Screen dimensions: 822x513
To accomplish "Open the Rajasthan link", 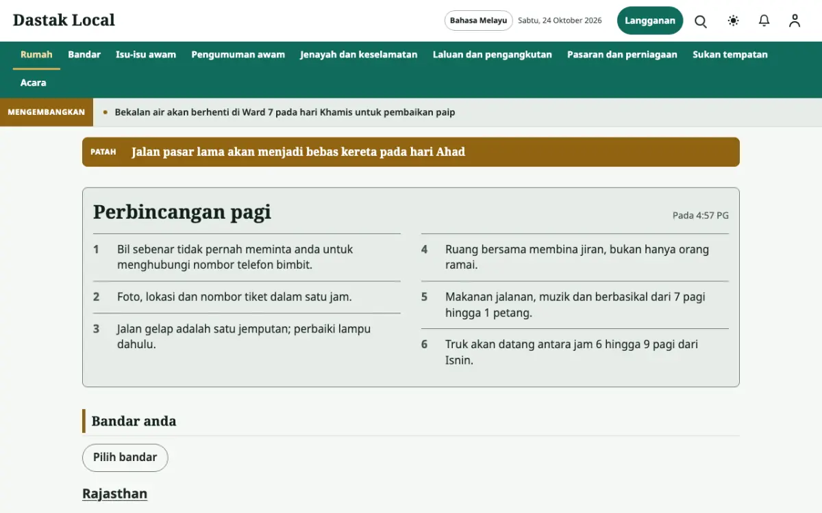I will (x=114, y=494).
